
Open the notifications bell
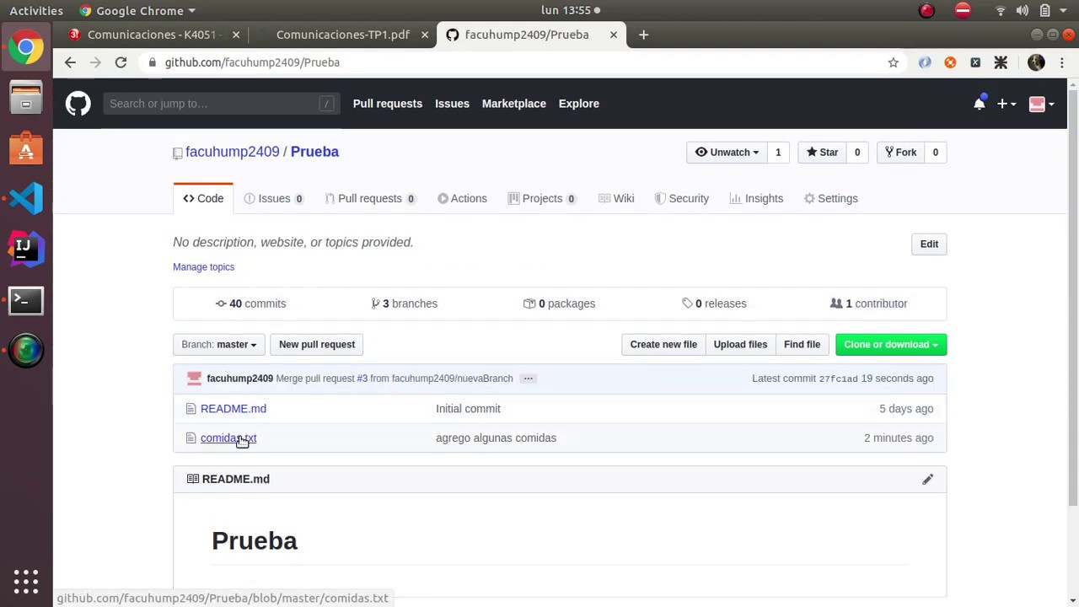click(x=979, y=104)
